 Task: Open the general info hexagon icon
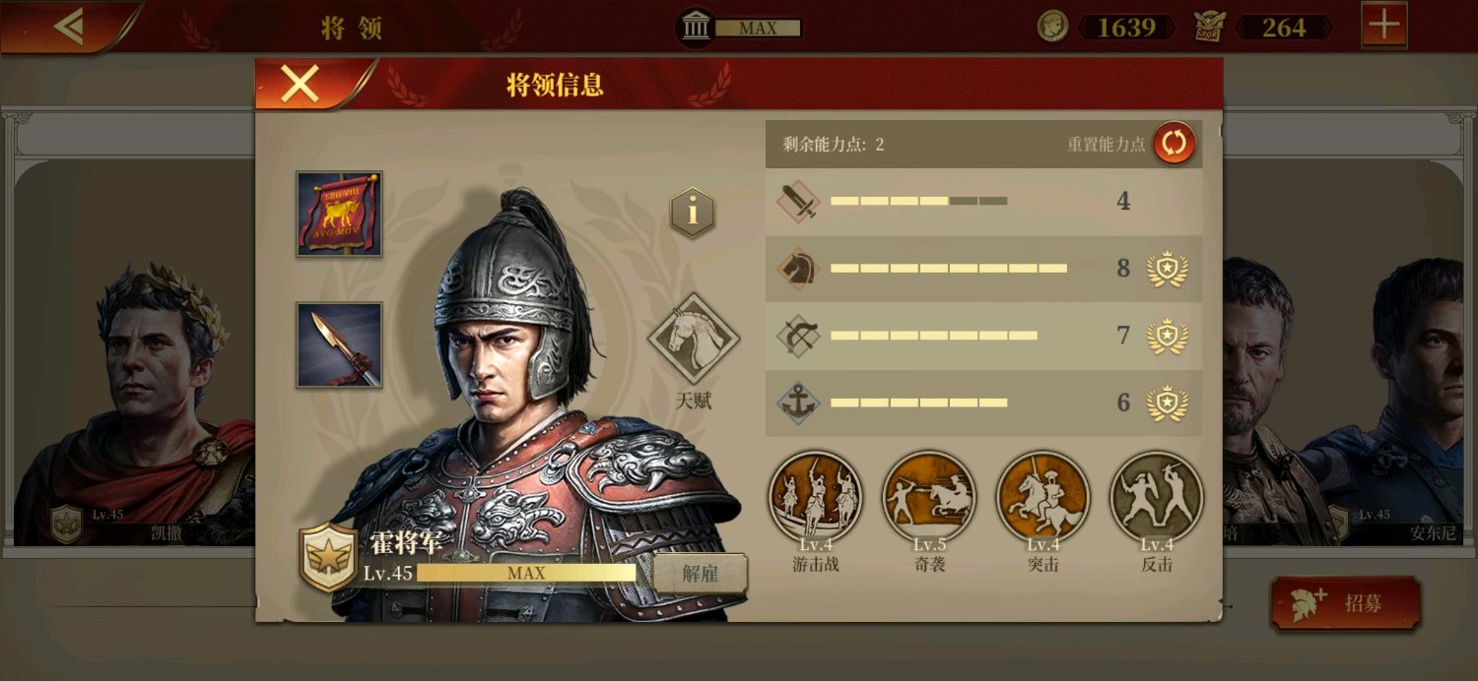point(693,213)
